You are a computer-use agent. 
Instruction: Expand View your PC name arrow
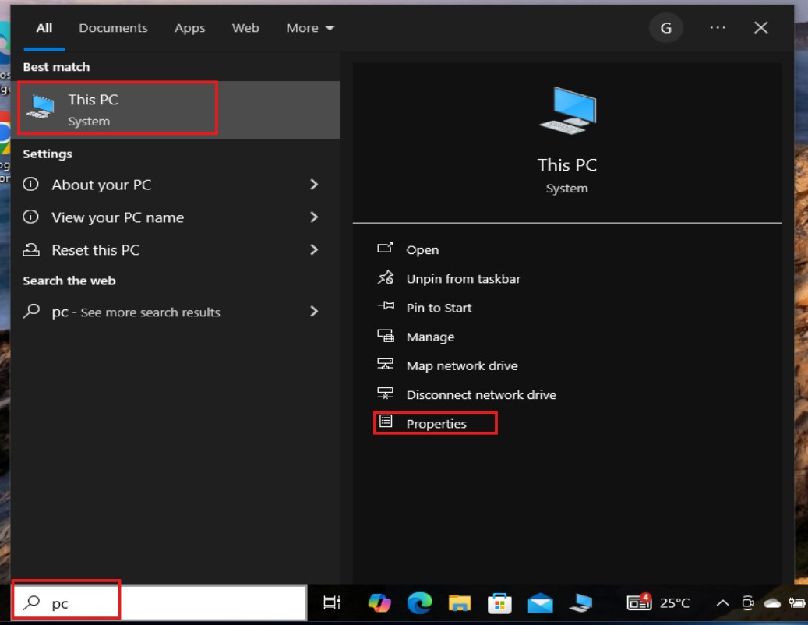(x=314, y=217)
